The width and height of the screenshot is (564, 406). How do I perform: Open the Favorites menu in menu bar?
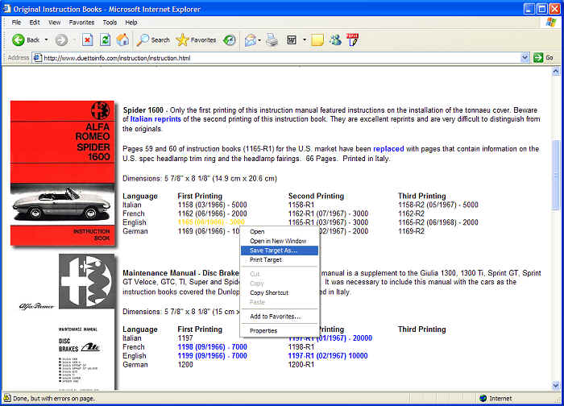coord(81,23)
